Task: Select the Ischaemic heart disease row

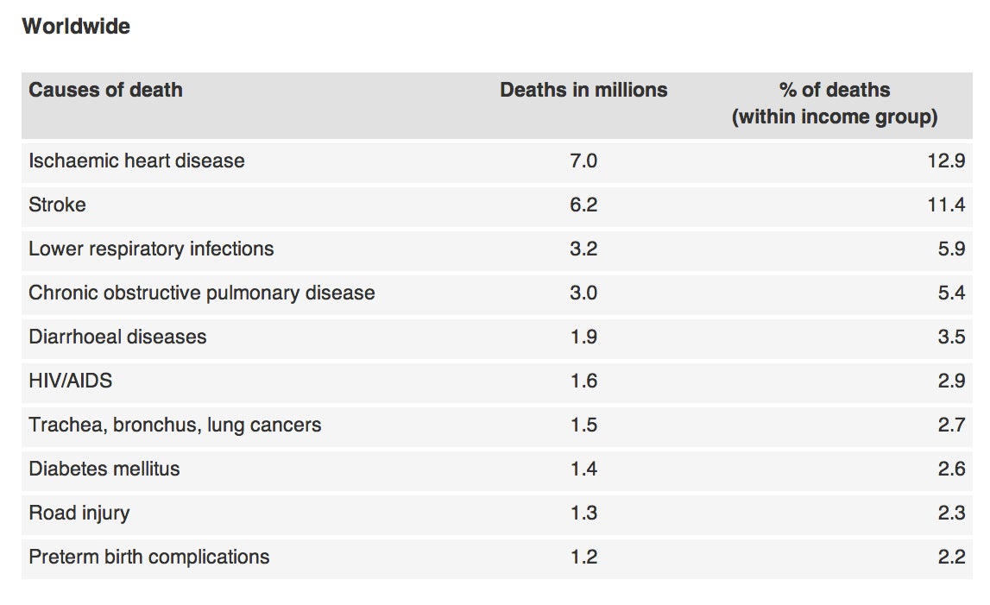Action: pos(497,161)
